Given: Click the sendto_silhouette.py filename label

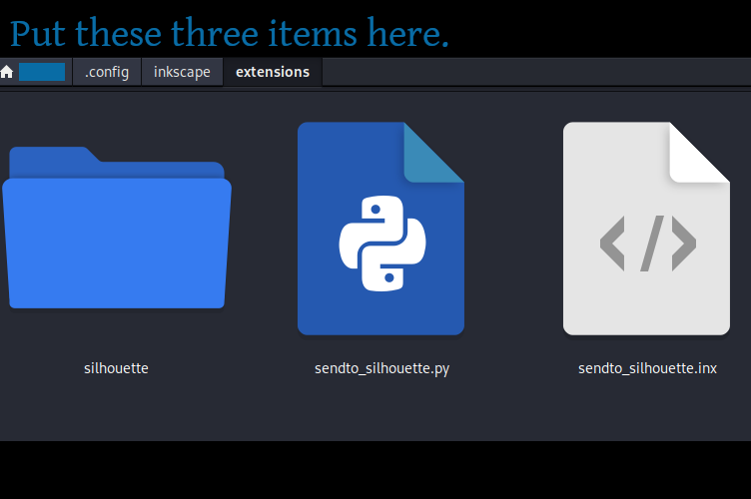Looking at the screenshot, I should pos(381,368).
